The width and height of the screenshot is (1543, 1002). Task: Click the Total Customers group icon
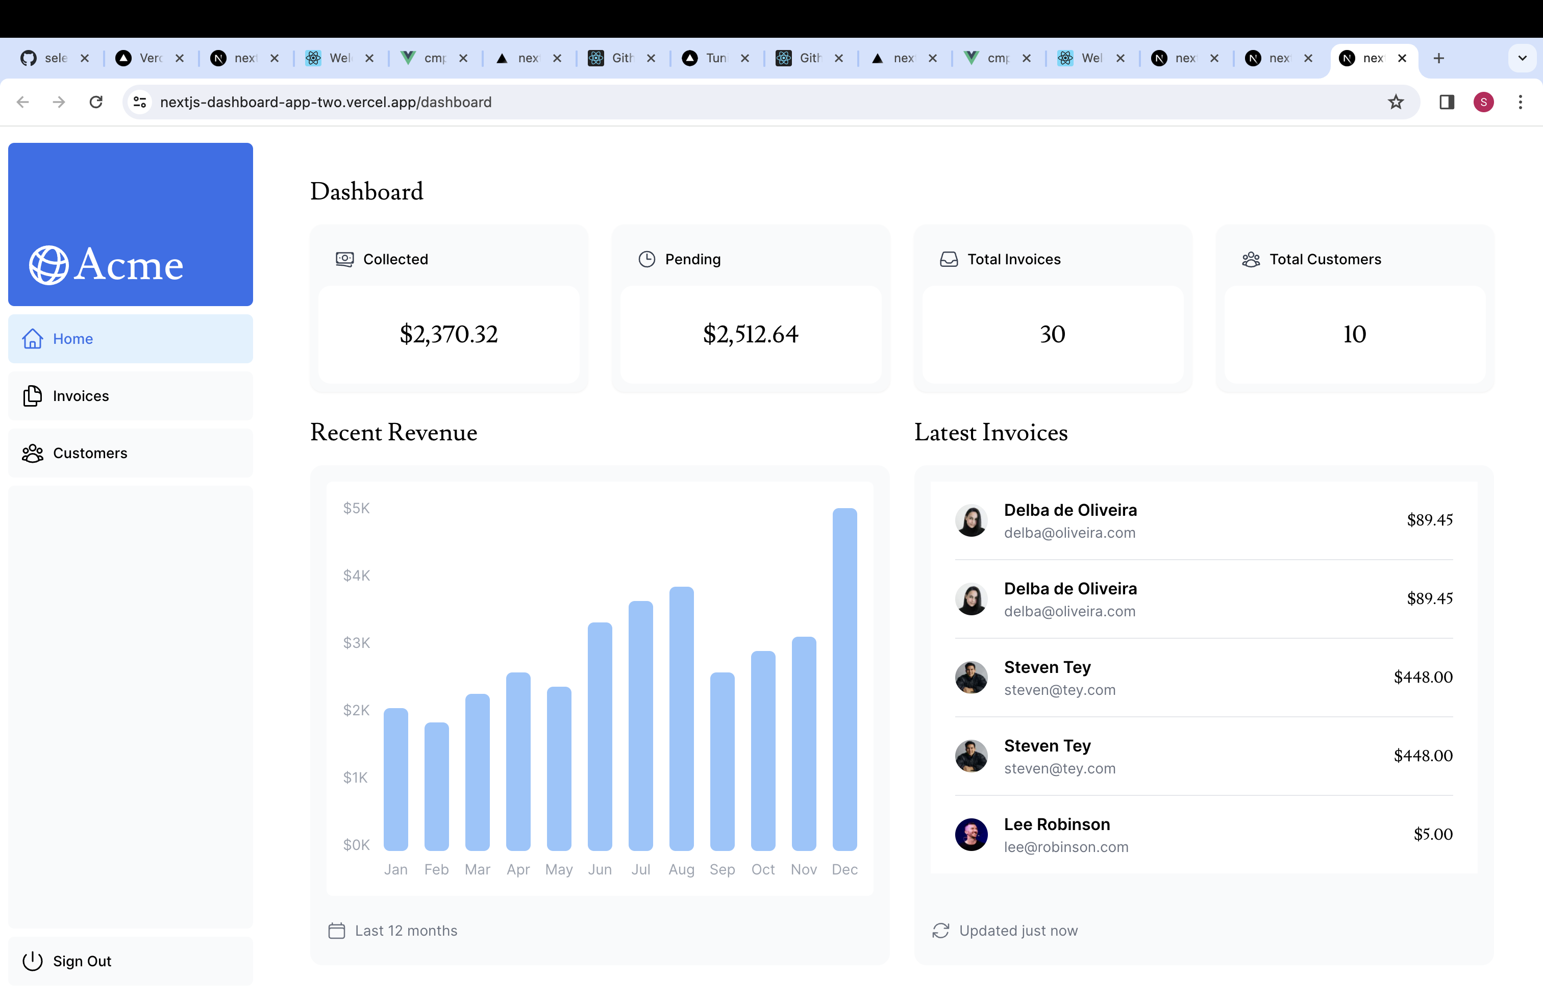[1251, 259]
